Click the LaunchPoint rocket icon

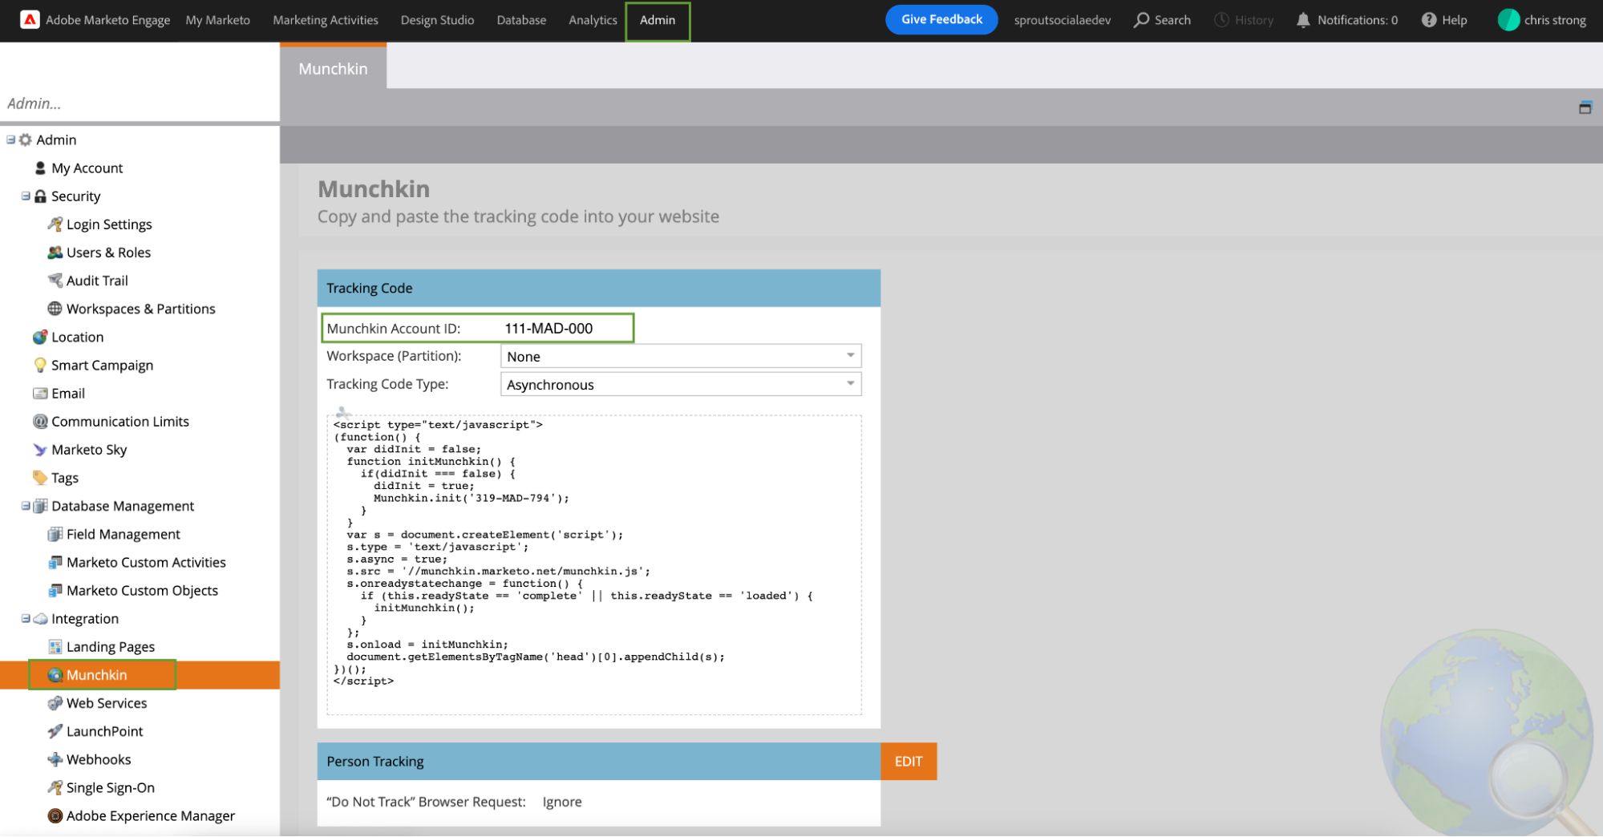coord(55,730)
